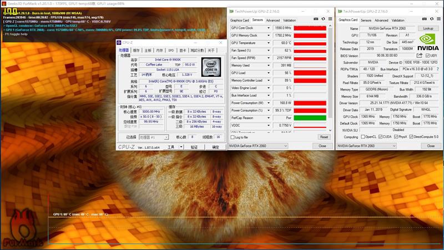Open Advanced tab in Sensors GPU-Z window

click(273, 20)
